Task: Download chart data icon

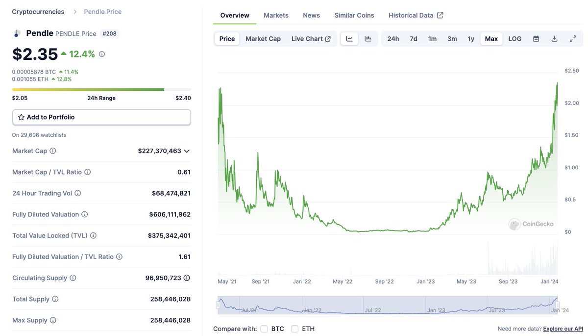Action: pos(555,39)
